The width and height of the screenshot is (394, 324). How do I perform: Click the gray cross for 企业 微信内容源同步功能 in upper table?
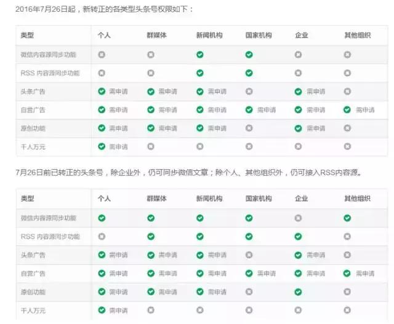(298, 55)
